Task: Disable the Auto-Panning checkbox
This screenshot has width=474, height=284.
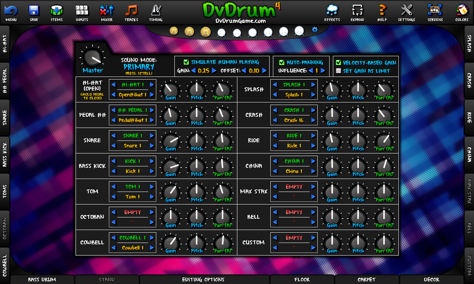Action: point(282,62)
